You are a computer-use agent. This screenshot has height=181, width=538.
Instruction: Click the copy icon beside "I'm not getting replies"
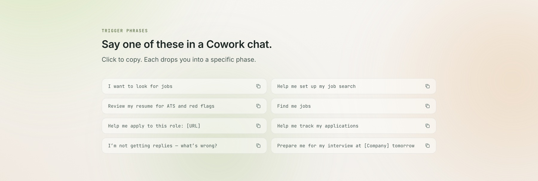point(258,146)
